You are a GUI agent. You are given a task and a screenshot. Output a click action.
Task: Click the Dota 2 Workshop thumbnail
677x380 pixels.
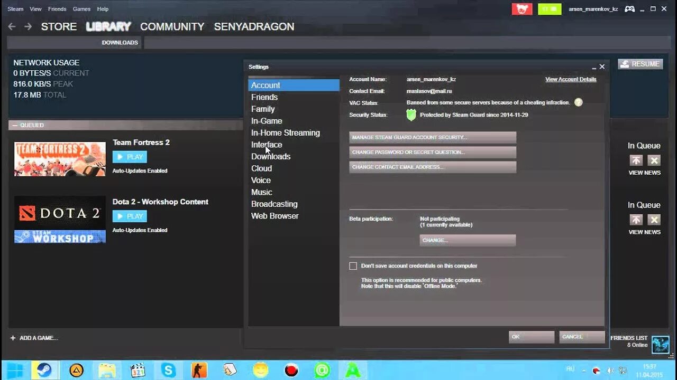[60, 220]
